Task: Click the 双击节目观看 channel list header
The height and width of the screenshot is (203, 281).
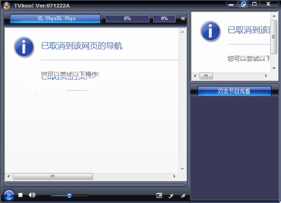Action: (x=234, y=91)
